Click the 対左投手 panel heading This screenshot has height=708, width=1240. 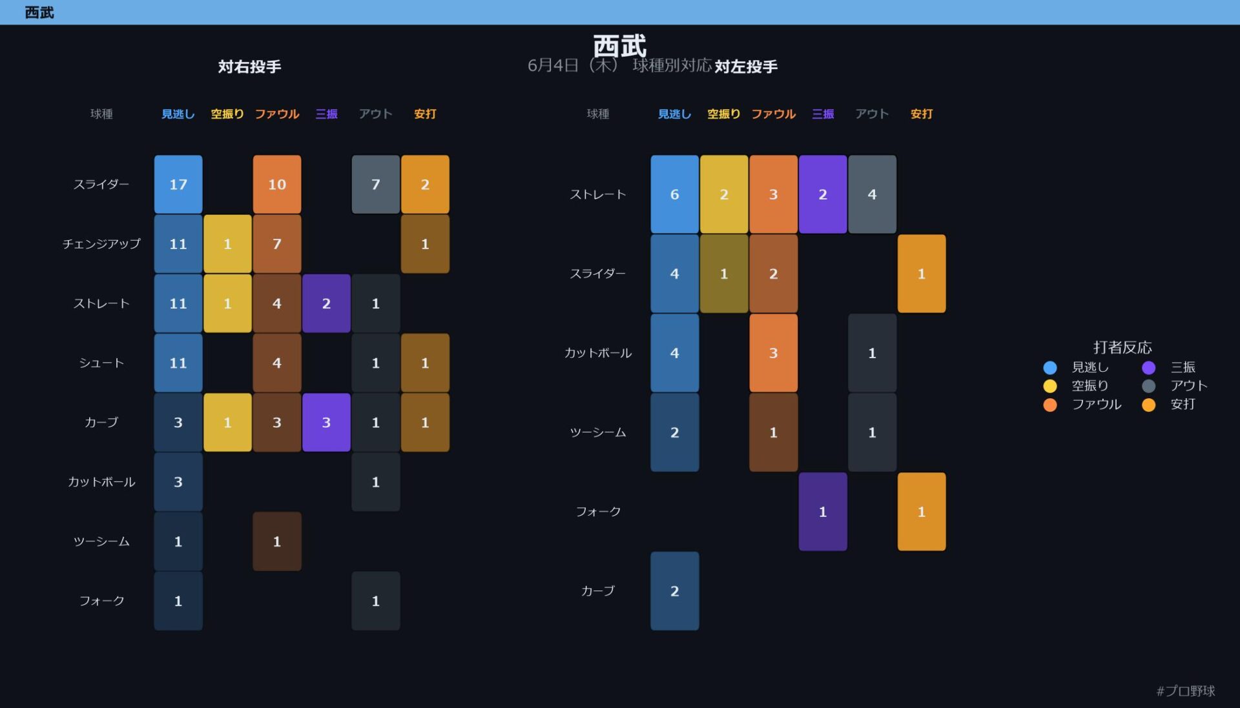click(746, 66)
